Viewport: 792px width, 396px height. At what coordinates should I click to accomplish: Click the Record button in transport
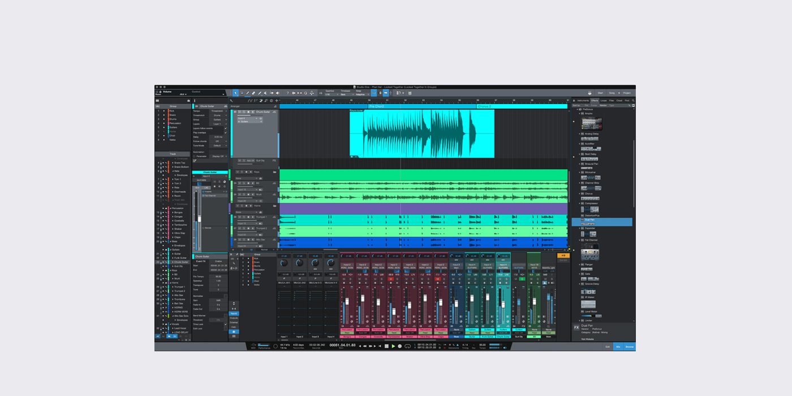(400, 346)
